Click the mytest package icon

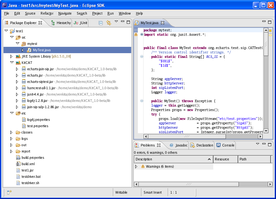[x=23, y=44]
